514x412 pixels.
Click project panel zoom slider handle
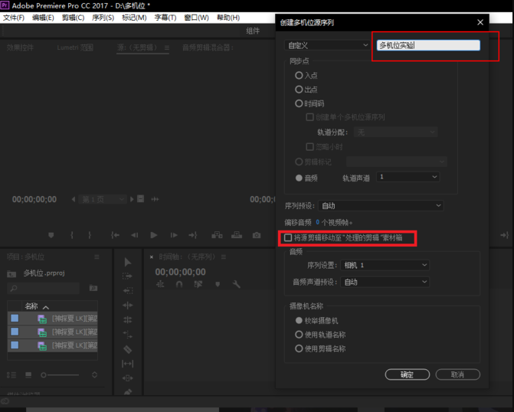click(x=43, y=375)
